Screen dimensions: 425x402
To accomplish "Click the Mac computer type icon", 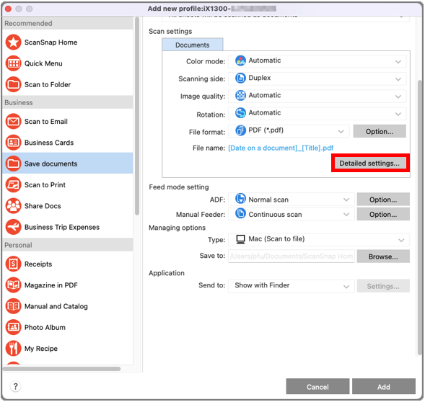I will [240, 239].
